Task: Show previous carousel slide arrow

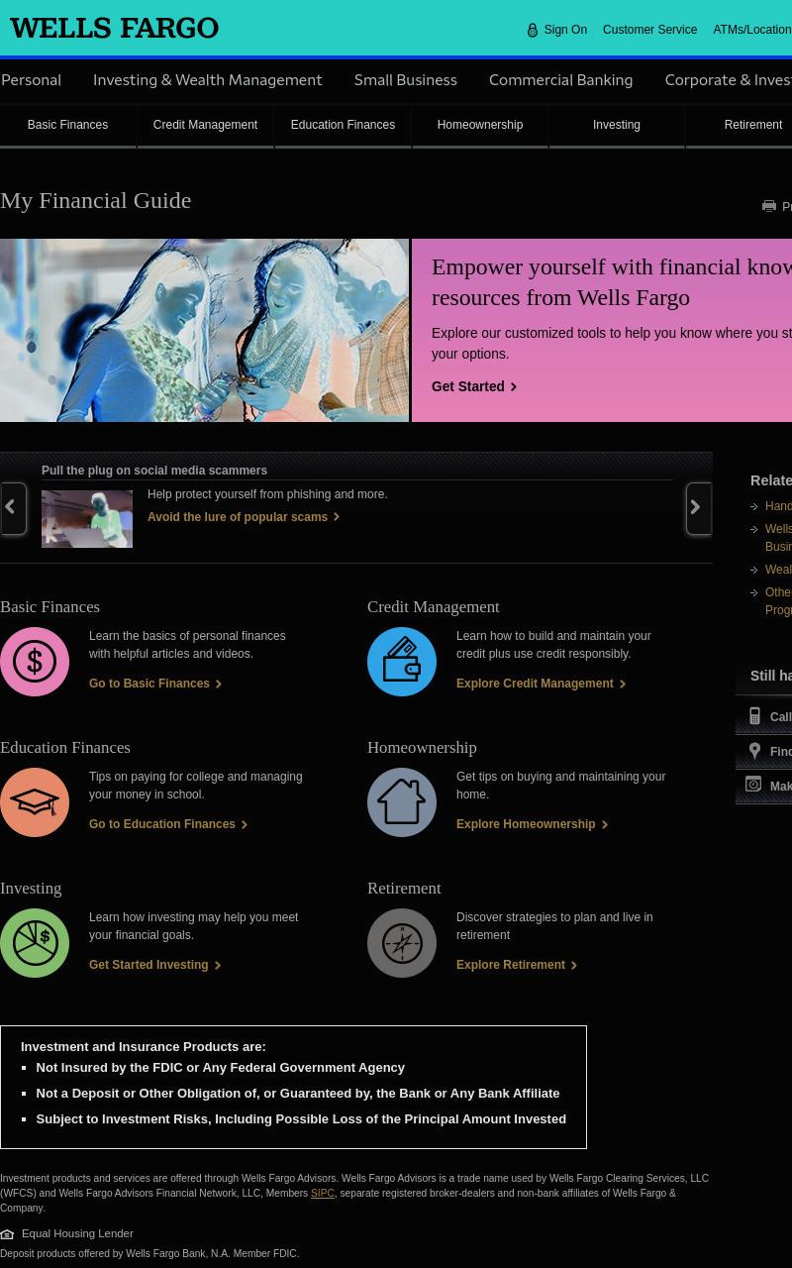Action: click(13, 508)
